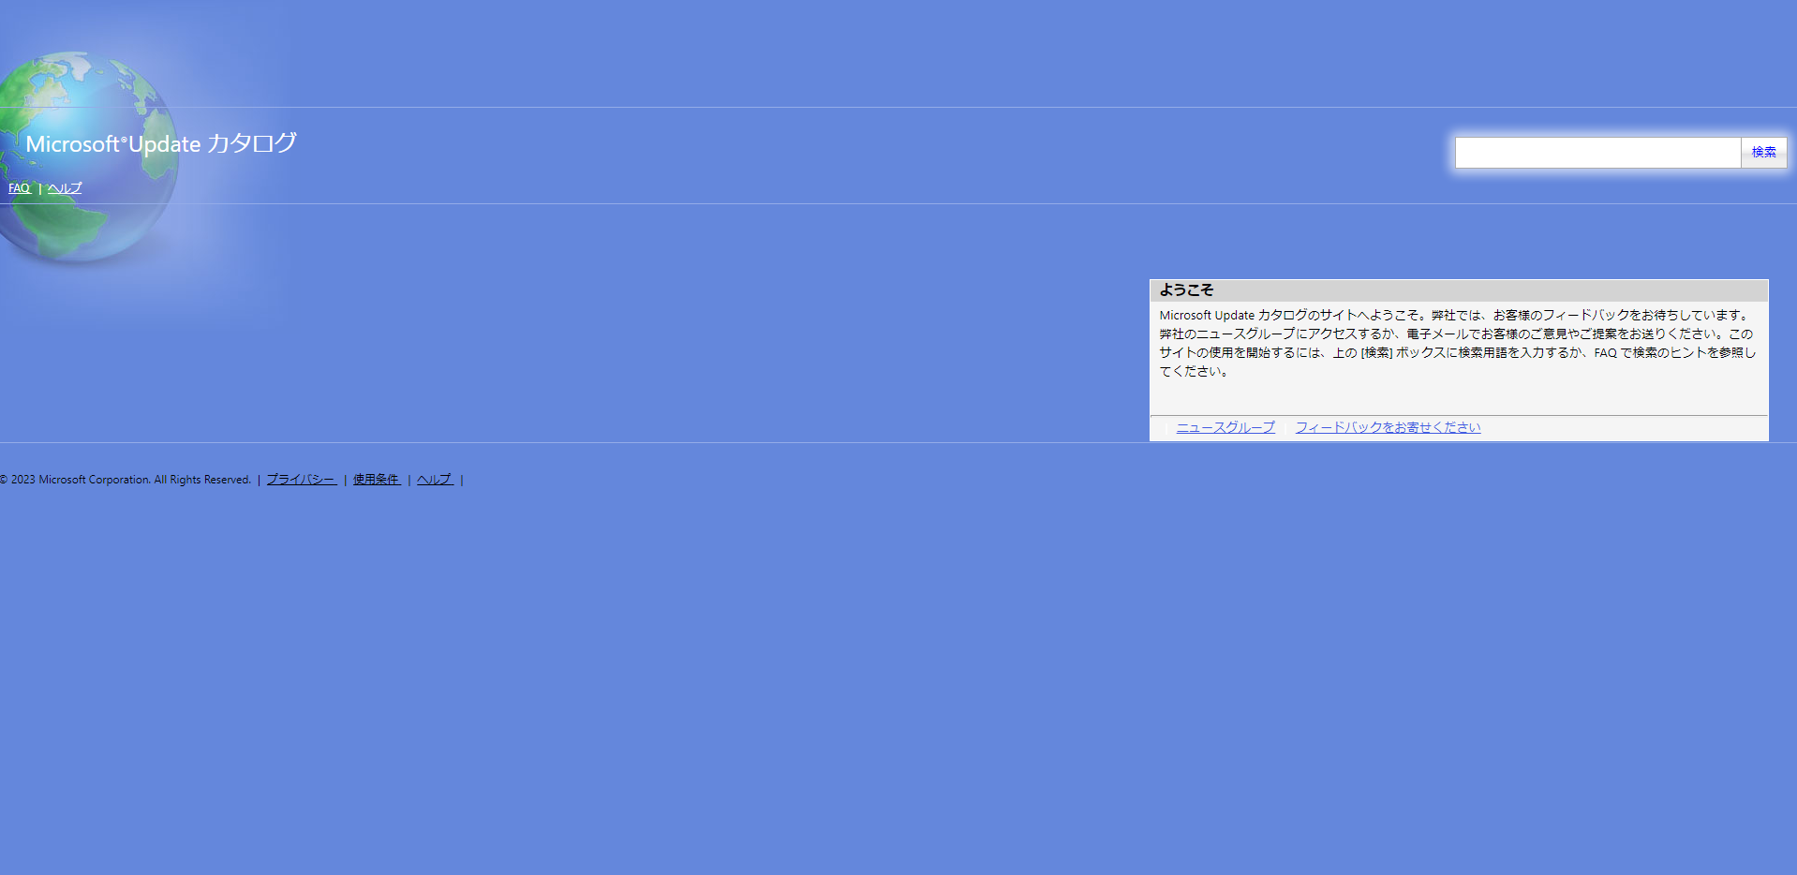Click the welcome paragraph text

point(1457,343)
